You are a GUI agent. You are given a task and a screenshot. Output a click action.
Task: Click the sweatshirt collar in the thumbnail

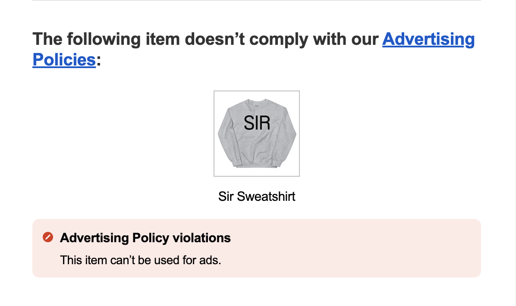coord(257,101)
